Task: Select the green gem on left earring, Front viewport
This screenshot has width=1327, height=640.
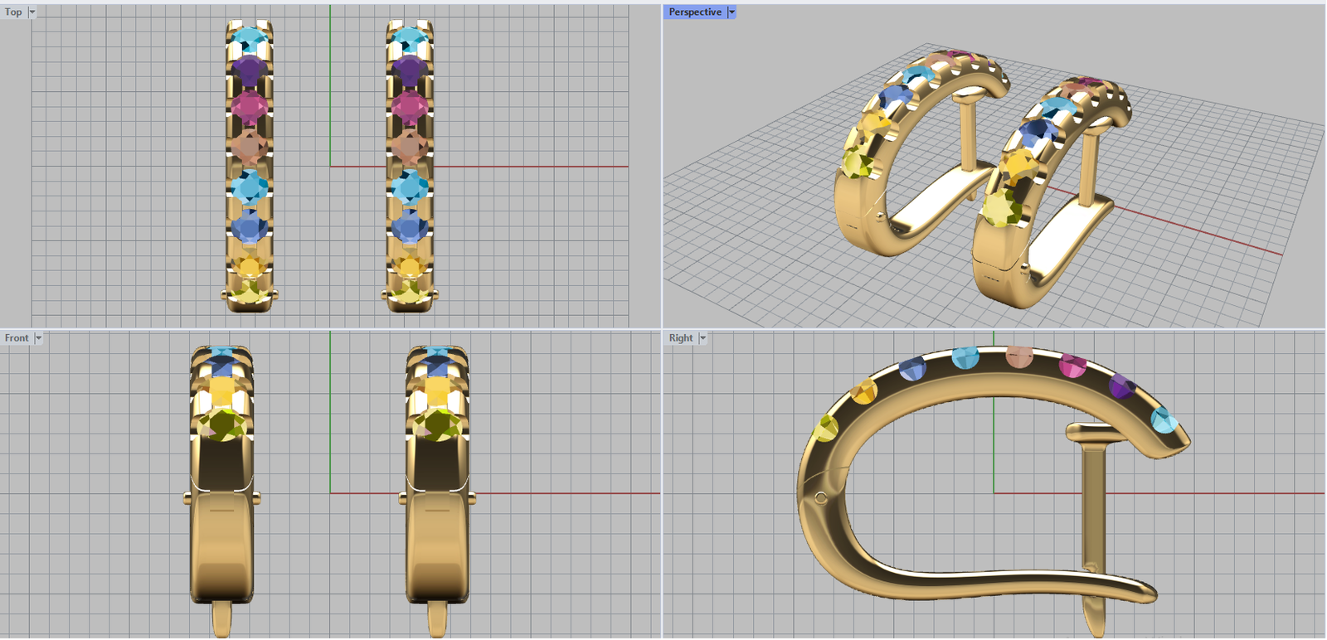Action: point(222,424)
